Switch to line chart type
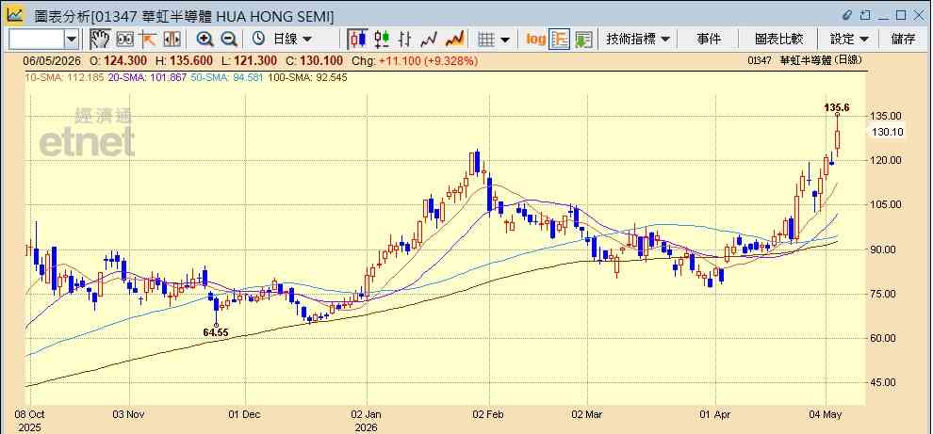The image size is (933, 434). pyautogui.click(x=429, y=40)
